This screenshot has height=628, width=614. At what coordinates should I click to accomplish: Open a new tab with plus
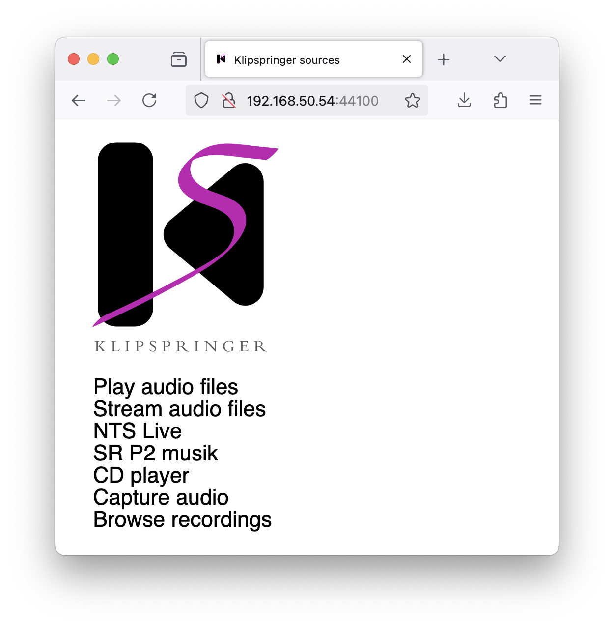click(444, 59)
